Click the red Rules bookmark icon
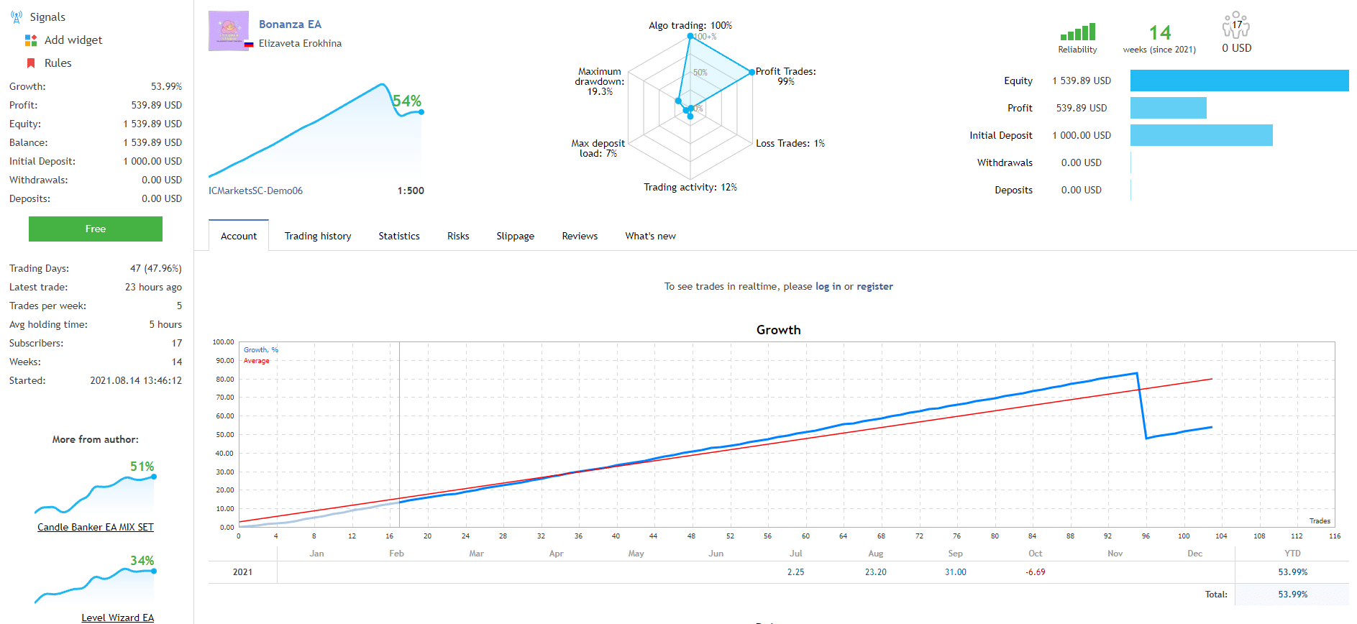Image resolution: width=1357 pixels, height=624 pixels. tap(31, 63)
